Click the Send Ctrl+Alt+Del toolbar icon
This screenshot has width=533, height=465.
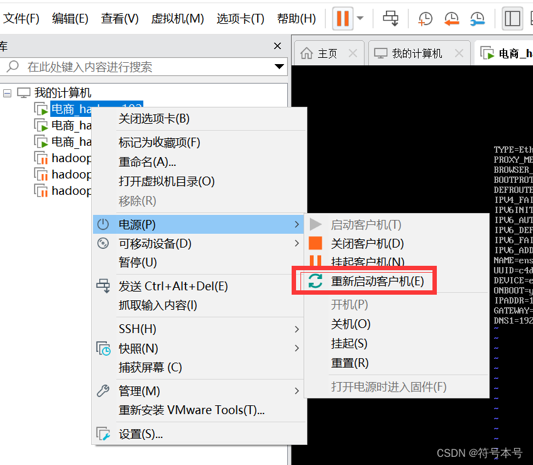coord(391,19)
